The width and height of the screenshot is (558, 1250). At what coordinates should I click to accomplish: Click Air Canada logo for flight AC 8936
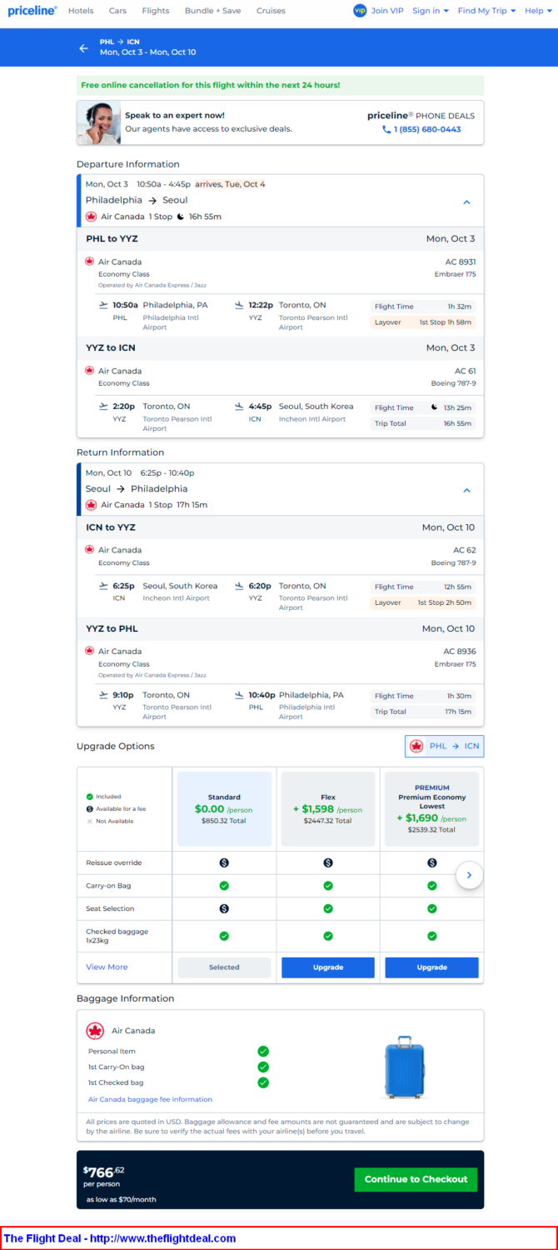[89, 651]
